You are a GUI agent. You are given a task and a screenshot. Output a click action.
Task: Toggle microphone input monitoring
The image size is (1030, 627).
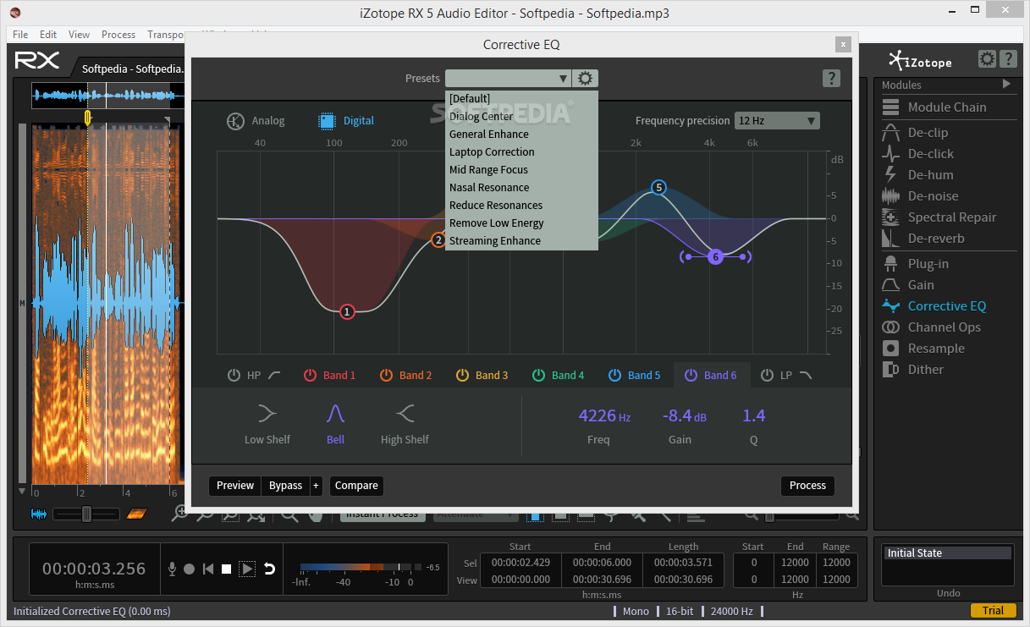(173, 569)
